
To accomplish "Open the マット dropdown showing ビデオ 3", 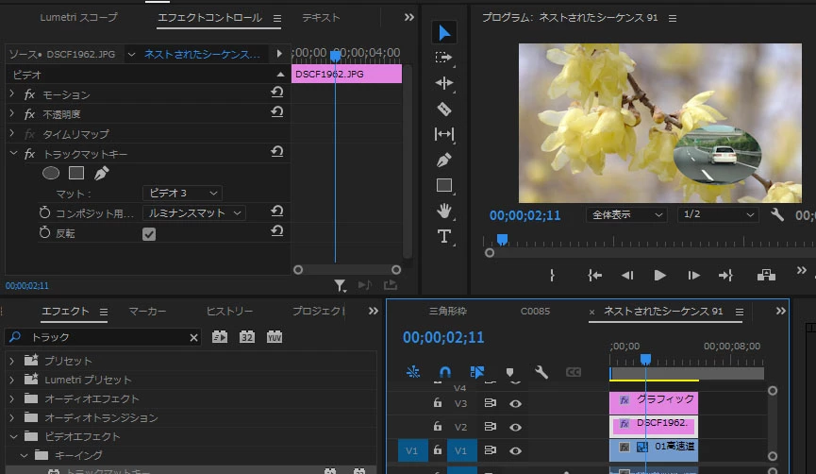I will pyautogui.click(x=183, y=194).
